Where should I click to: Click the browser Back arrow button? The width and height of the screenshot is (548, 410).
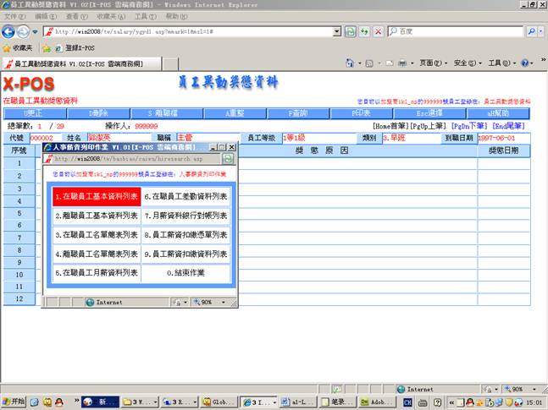(x=10, y=31)
